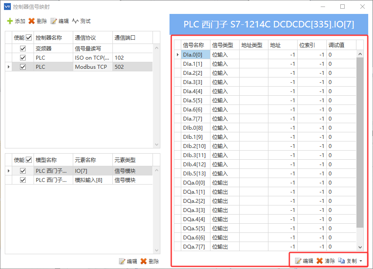Viewport: 373px width, 269px height.
Task: Click the 位输出 type cell in the DQa.2[2] row
Action: (225, 201)
